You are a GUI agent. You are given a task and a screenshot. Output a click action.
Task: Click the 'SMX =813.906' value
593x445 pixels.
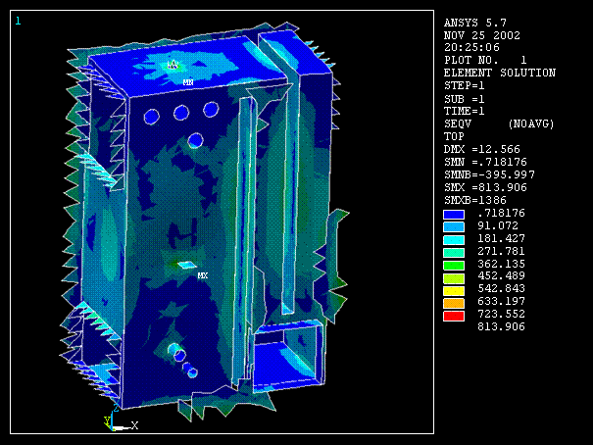(485, 187)
